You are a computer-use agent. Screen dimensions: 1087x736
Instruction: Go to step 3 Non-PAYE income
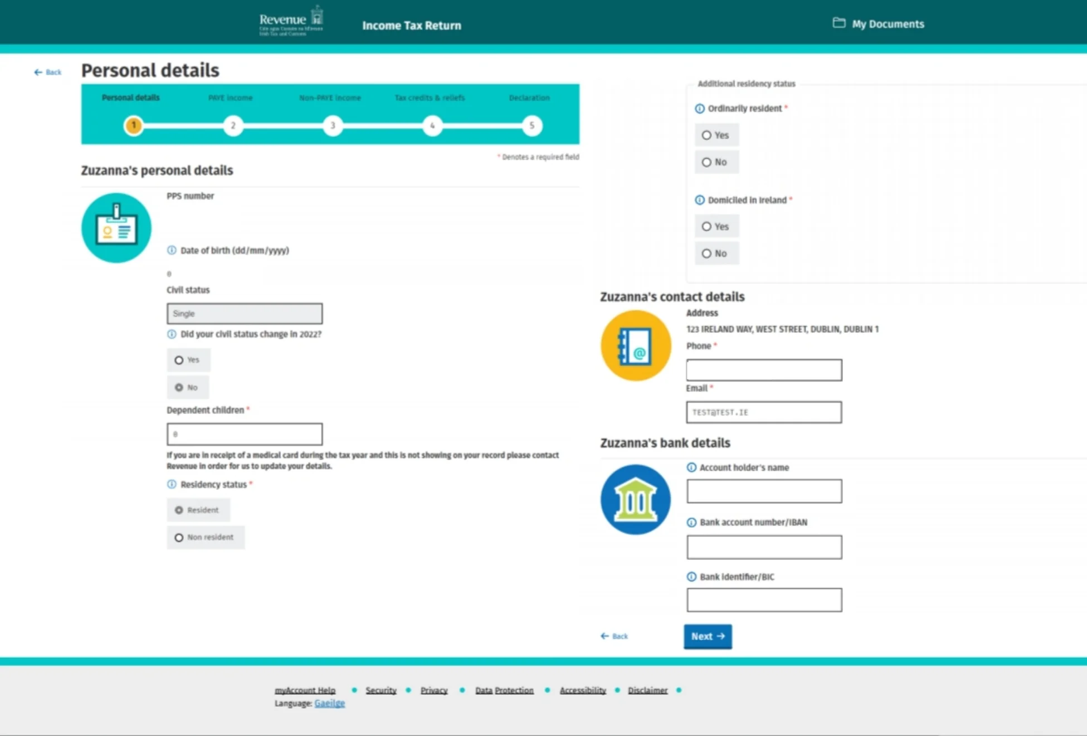[x=333, y=125]
